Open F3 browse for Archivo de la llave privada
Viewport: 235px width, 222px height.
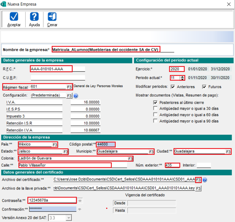point(198,188)
